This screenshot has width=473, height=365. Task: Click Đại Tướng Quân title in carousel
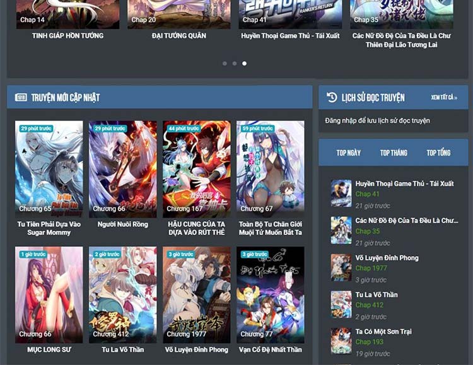tap(178, 36)
